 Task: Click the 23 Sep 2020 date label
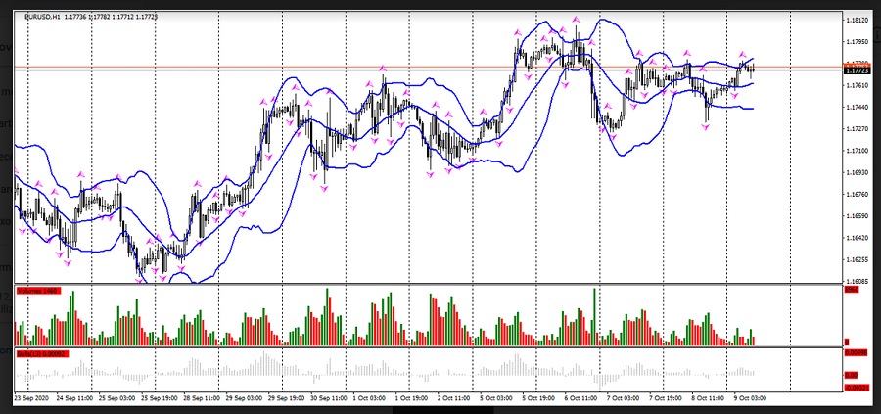(32, 399)
